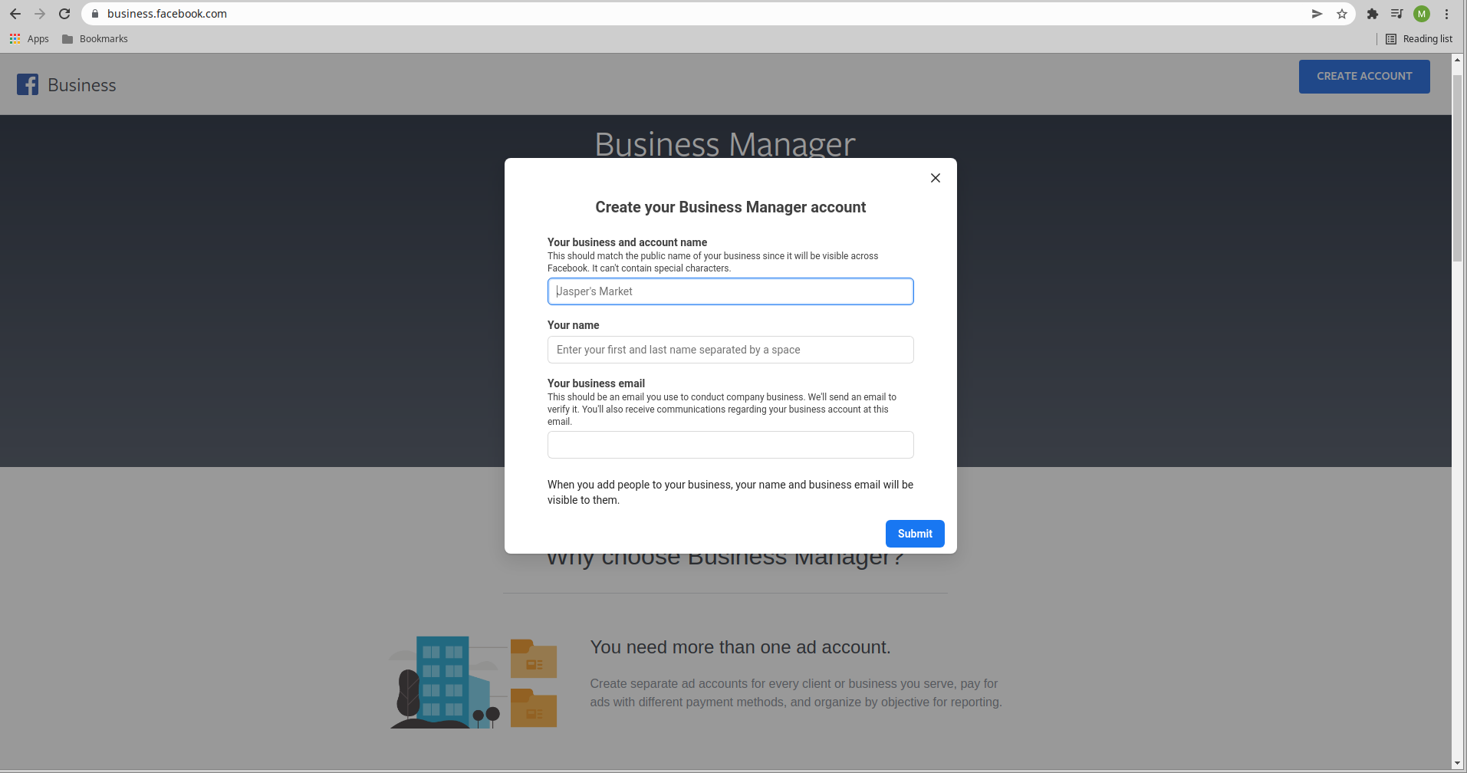1467x773 pixels.
Task: Click 'When you add people to your business' notice
Action: click(730, 492)
